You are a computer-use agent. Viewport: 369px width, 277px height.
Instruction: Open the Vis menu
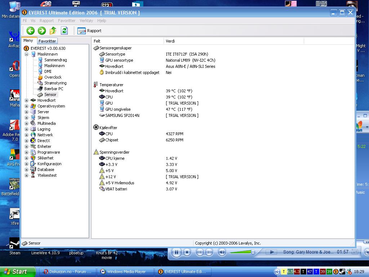click(x=33, y=21)
